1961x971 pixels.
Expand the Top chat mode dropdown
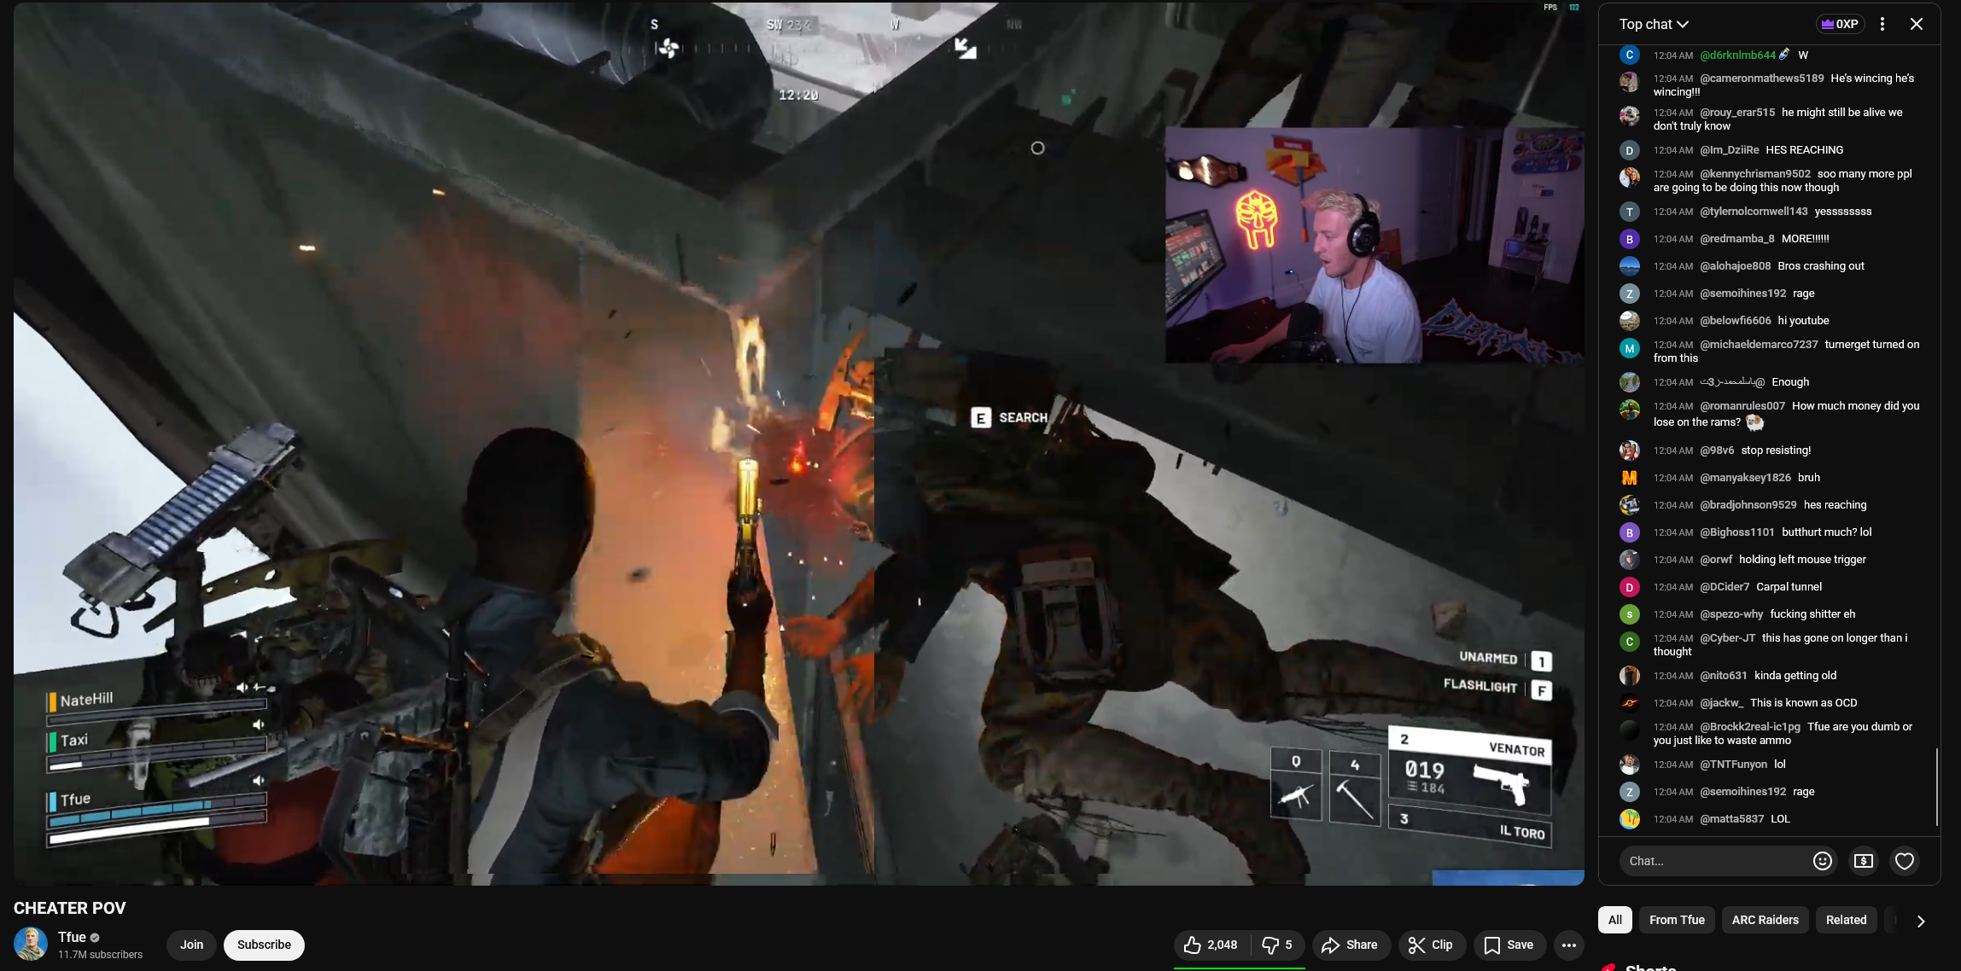1654,24
